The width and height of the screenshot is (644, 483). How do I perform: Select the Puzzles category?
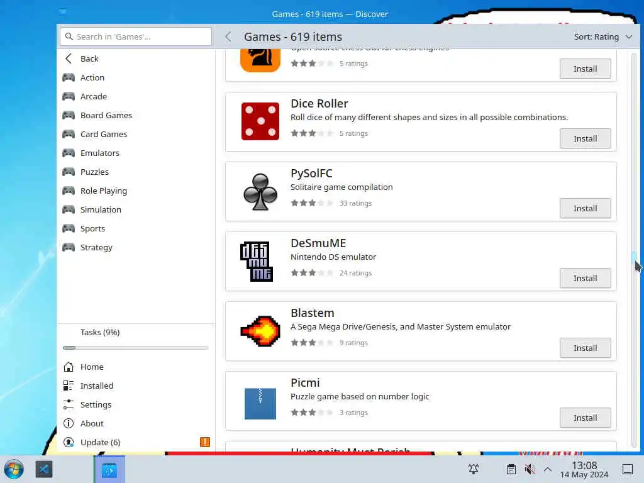pos(136,172)
